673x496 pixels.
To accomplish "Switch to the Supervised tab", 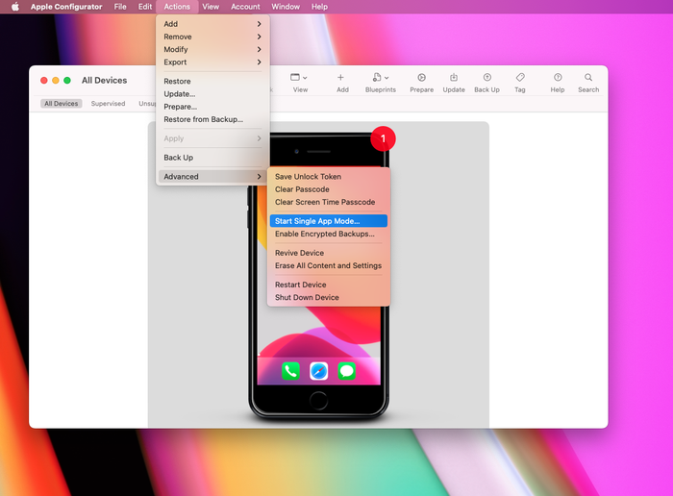I will (x=108, y=104).
